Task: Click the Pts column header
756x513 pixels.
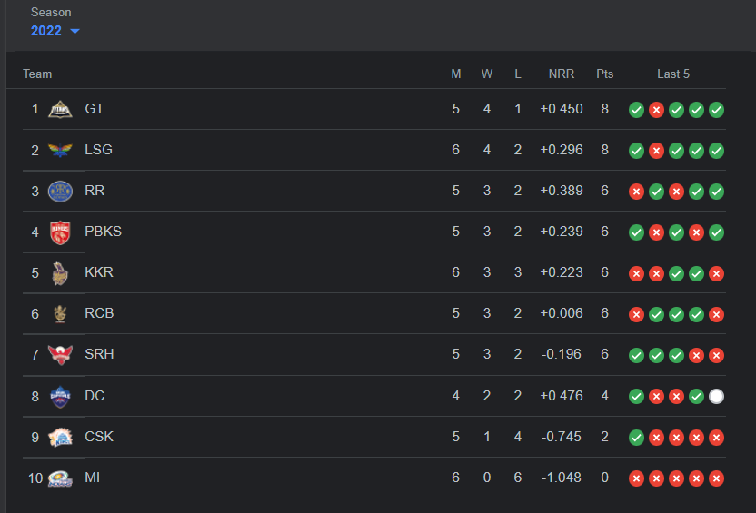Action: pyautogui.click(x=604, y=74)
